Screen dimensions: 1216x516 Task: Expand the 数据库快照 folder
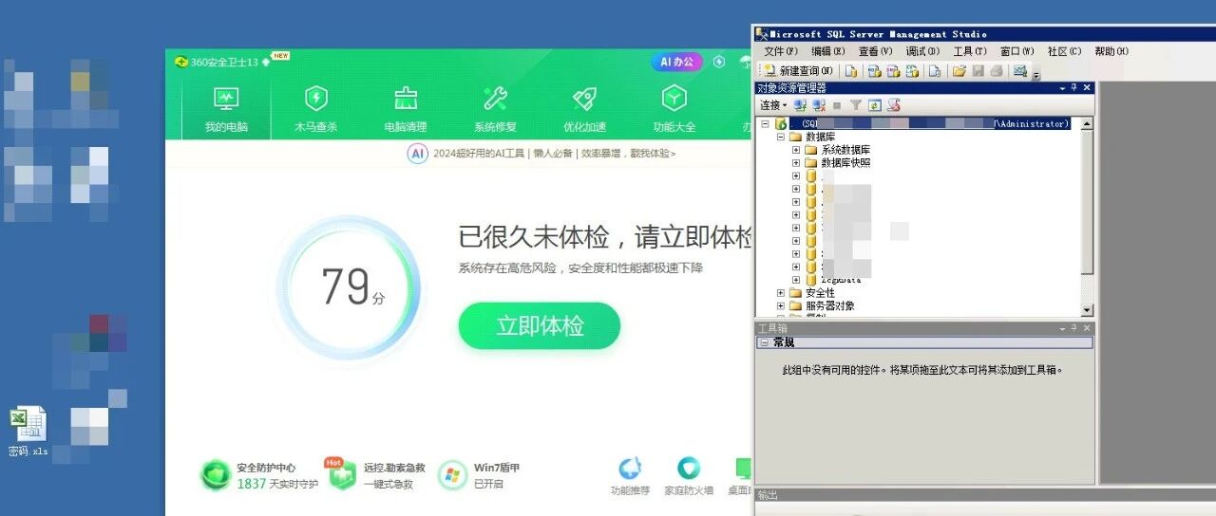pos(796,163)
